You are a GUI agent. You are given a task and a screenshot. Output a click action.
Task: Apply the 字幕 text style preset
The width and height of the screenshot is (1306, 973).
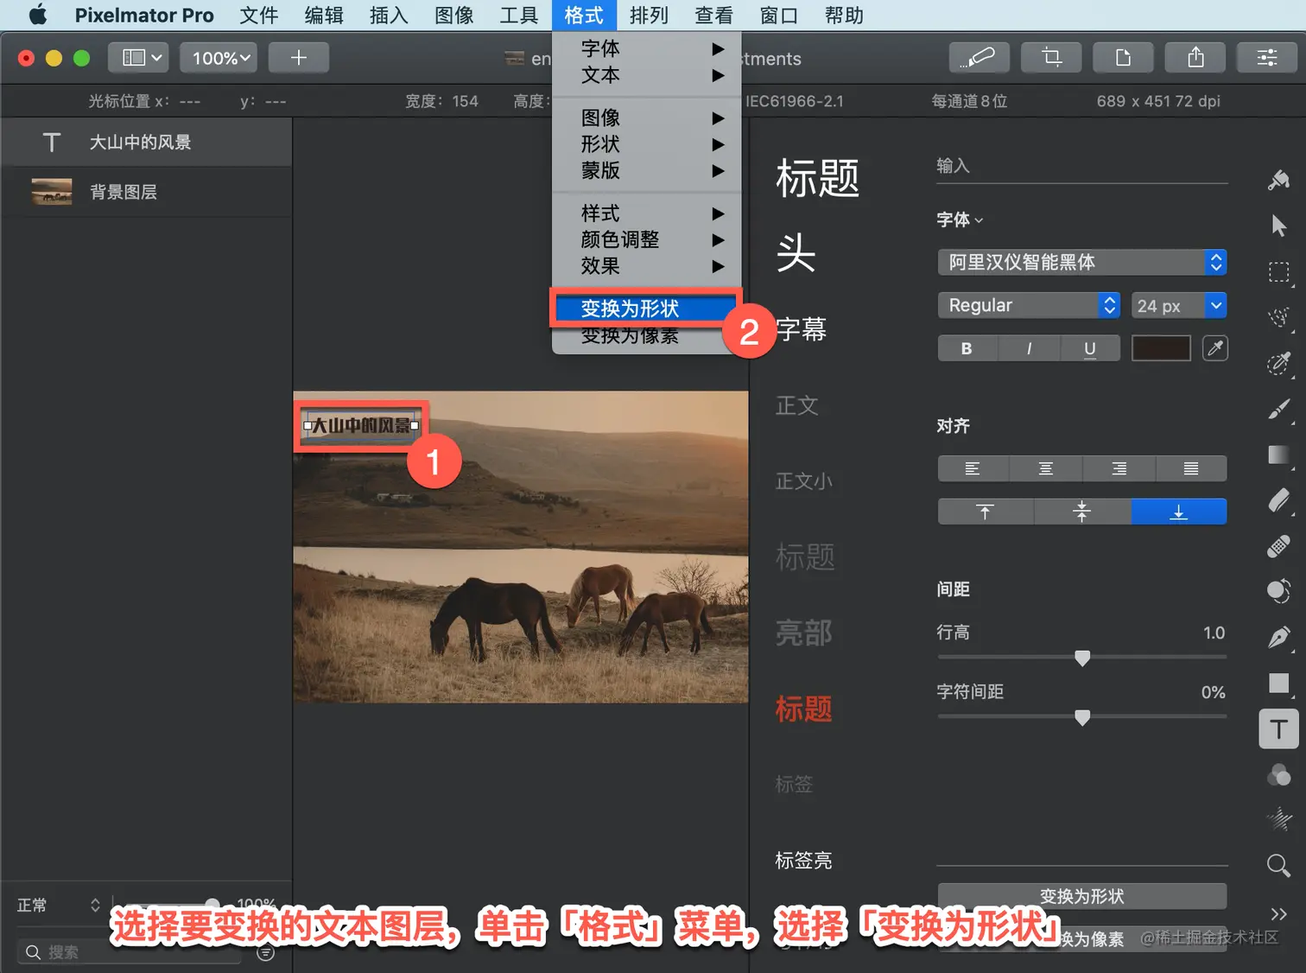pyautogui.click(x=801, y=329)
